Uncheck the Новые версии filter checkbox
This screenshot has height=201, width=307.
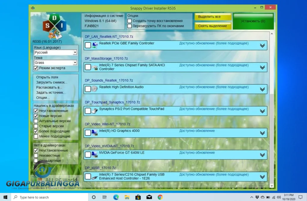click(36, 116)
